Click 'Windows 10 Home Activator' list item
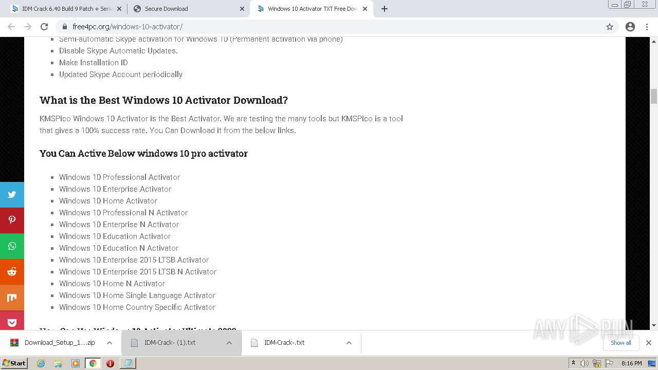This screenshot has width=658, height=370. 108,201
